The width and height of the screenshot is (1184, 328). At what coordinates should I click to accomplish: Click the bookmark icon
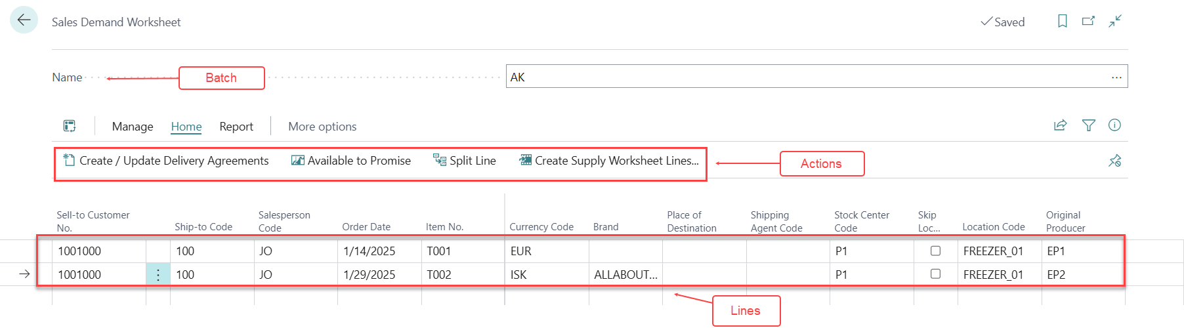pyautogui.click(x=1062, y=21)
